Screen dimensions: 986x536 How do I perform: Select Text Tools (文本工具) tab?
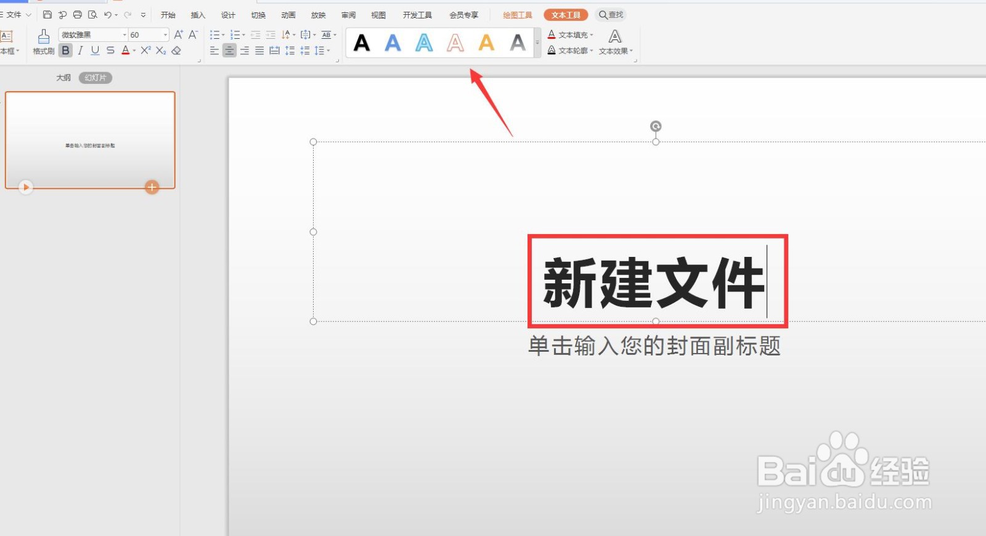click(566, 15)
